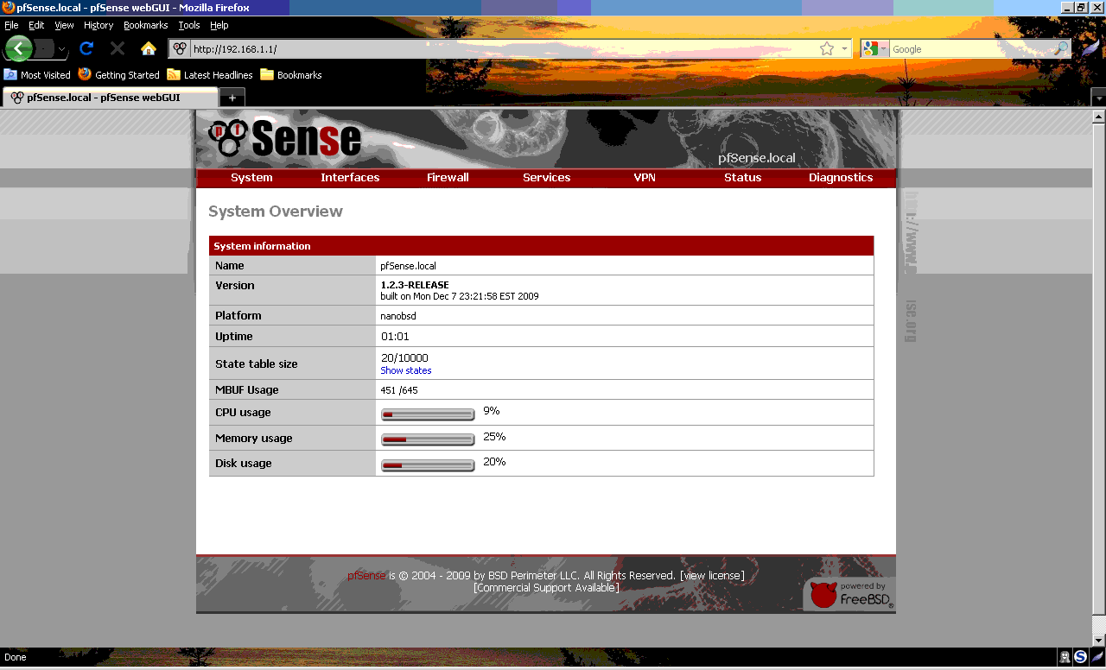
Task: List all tabs with the tab bar dropdown
Action: [x=1098, y=98]
